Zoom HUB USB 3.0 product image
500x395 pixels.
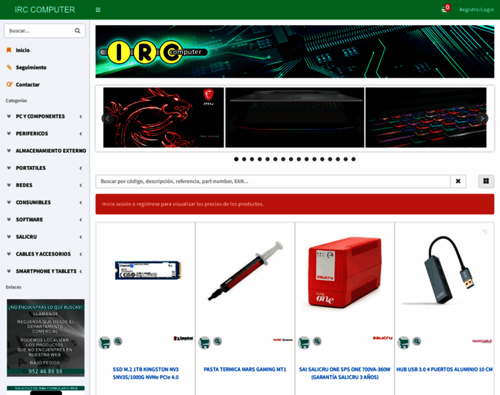[x=416, y=342]
